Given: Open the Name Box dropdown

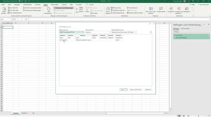Looking at the screenshot, I should pyautogui.click(x=11, y=19).
